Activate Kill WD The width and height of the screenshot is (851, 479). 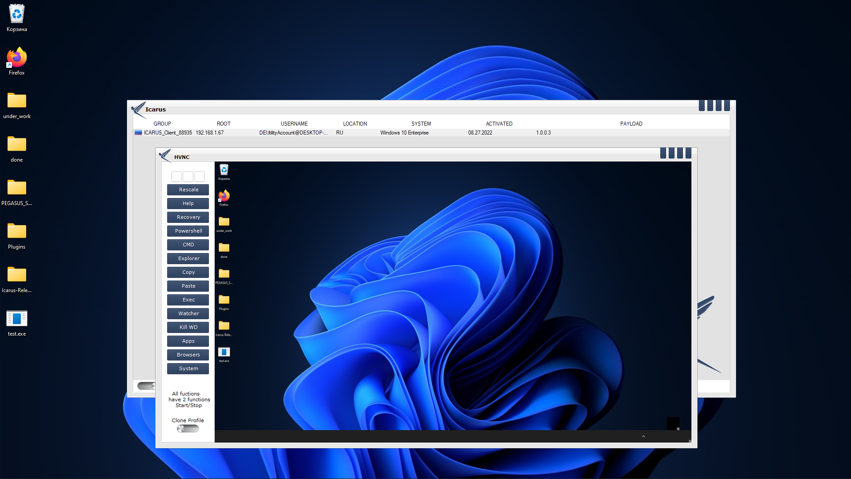(x=188, y=327)
